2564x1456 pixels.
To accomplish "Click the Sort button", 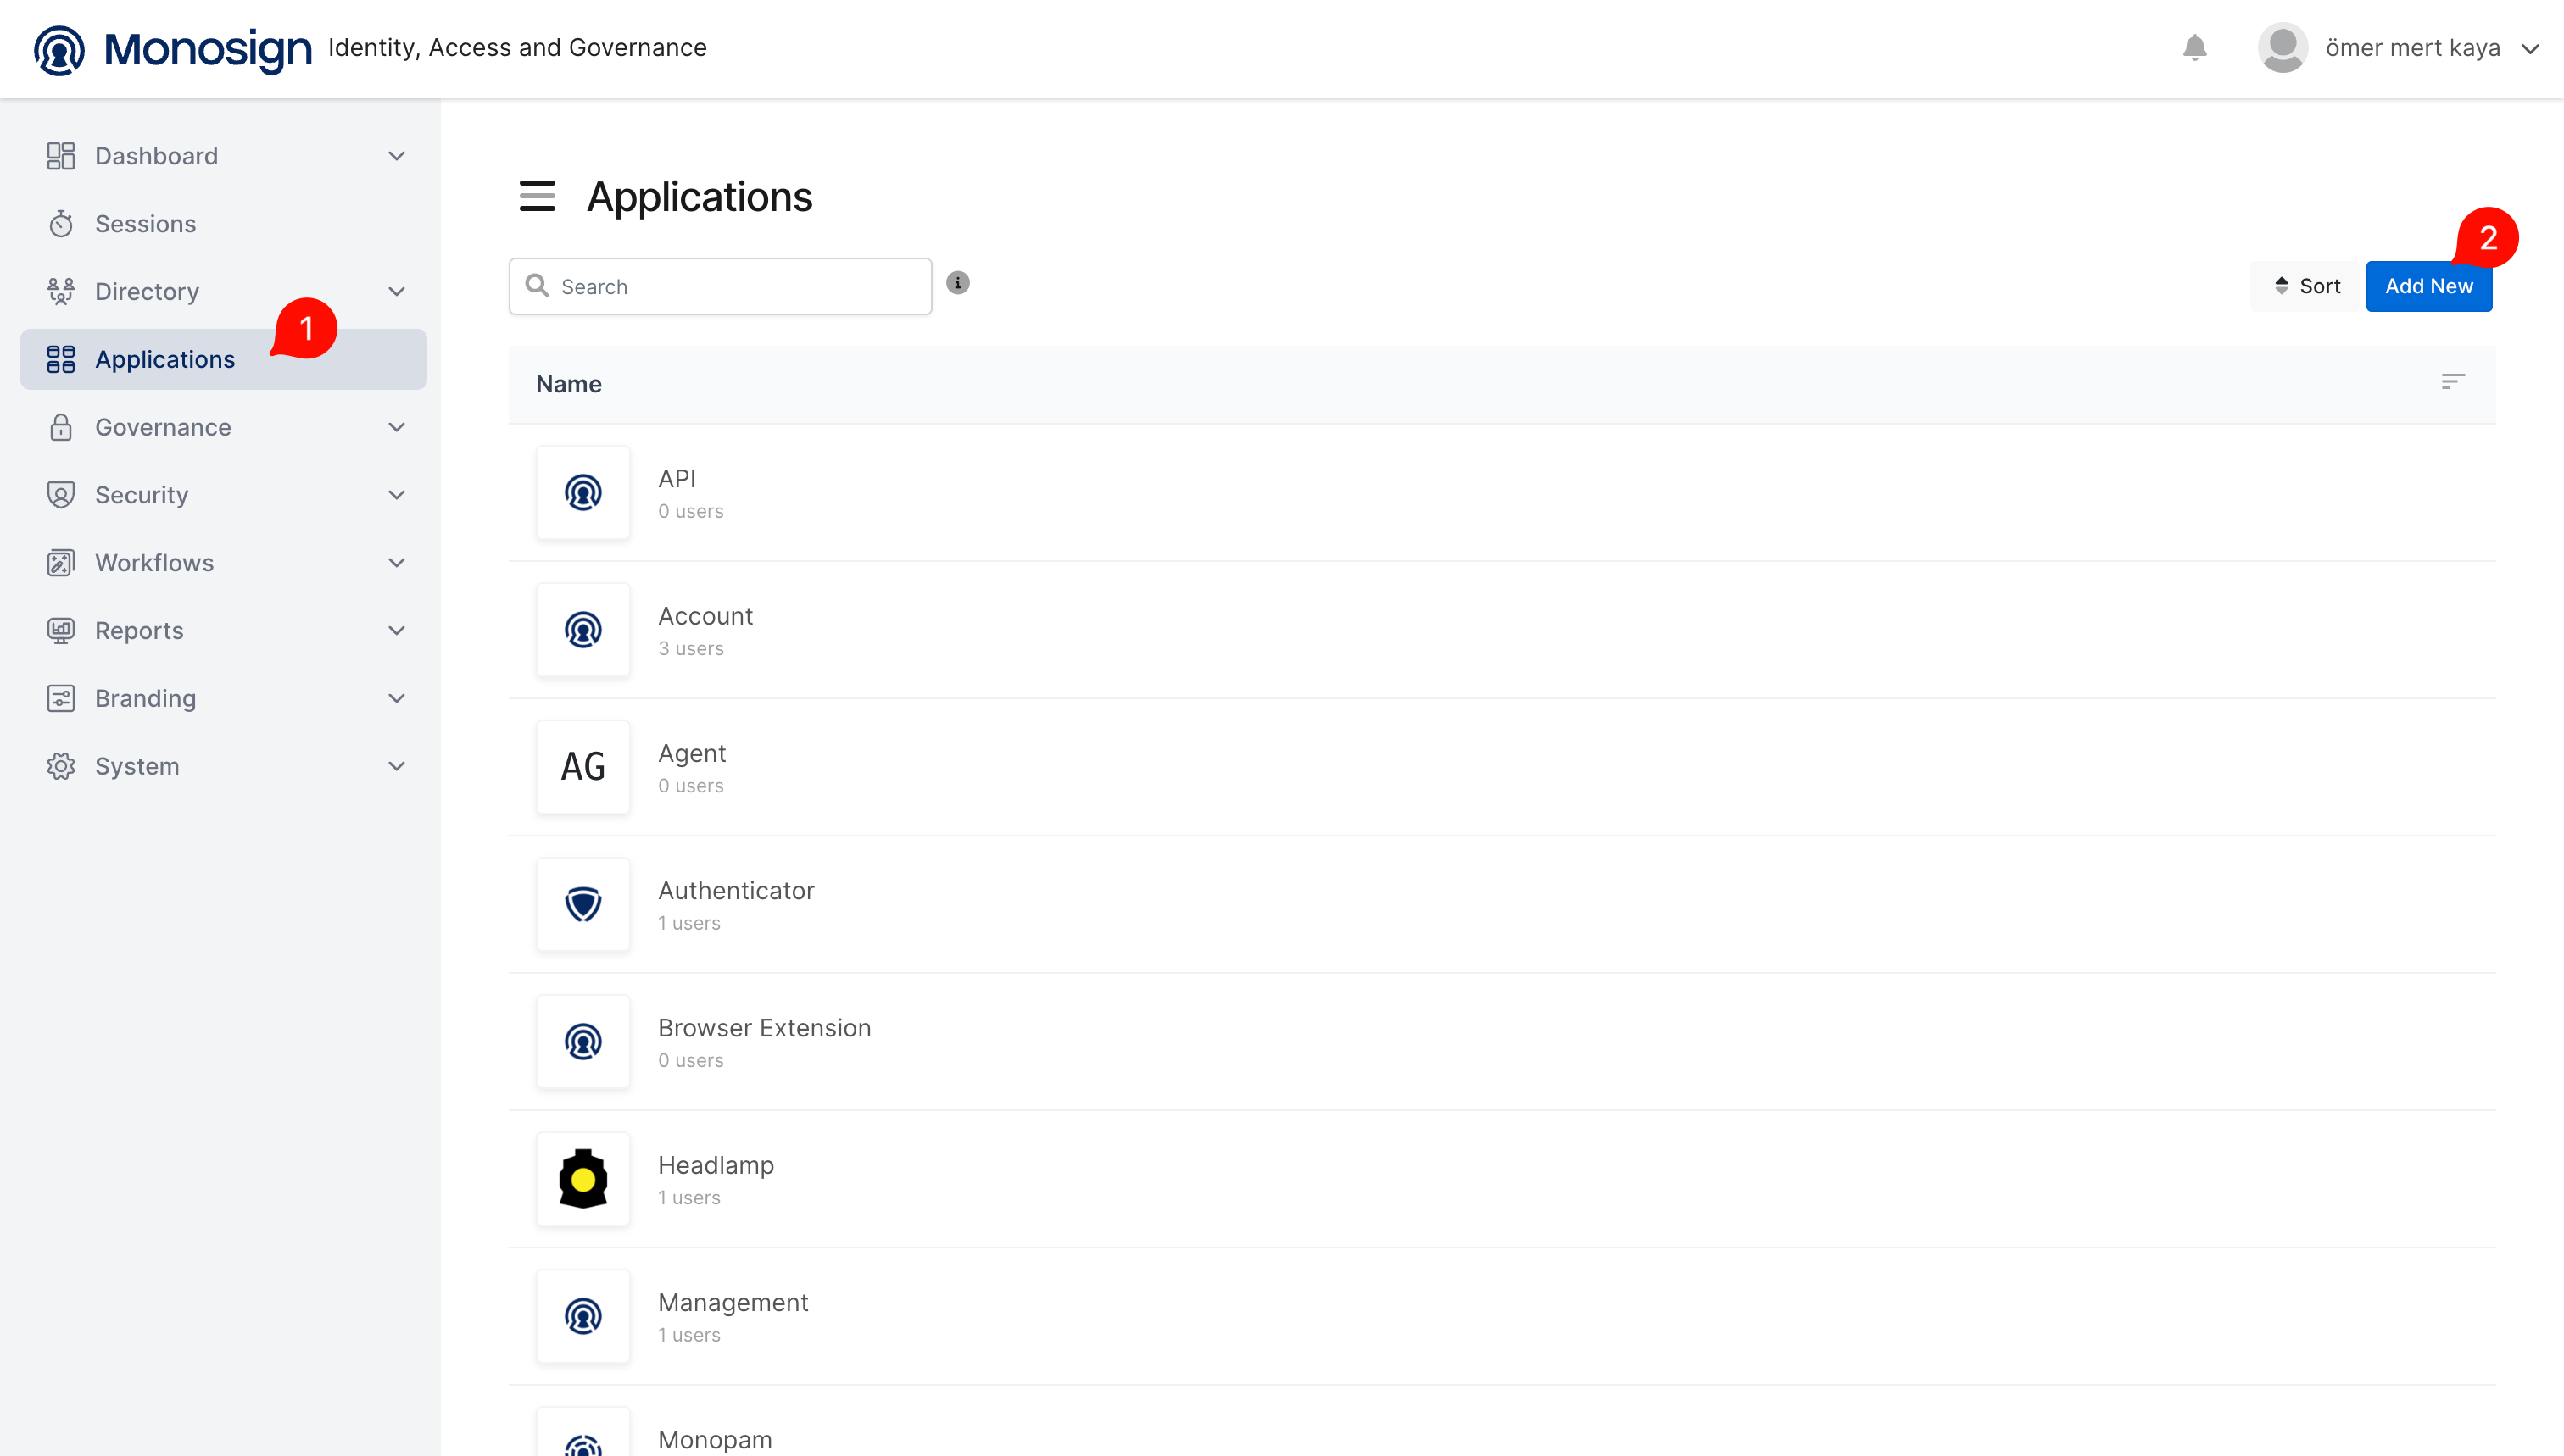I will (2306, 286).
